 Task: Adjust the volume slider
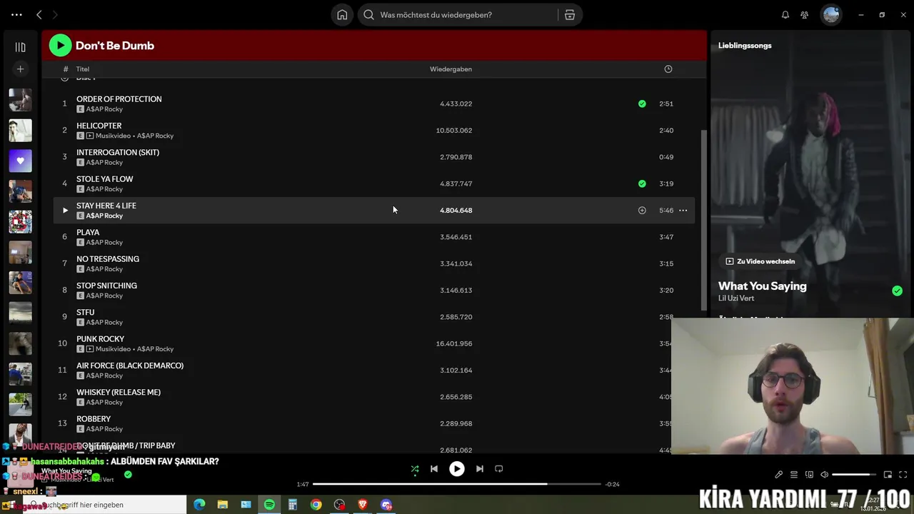pos(854,475)
